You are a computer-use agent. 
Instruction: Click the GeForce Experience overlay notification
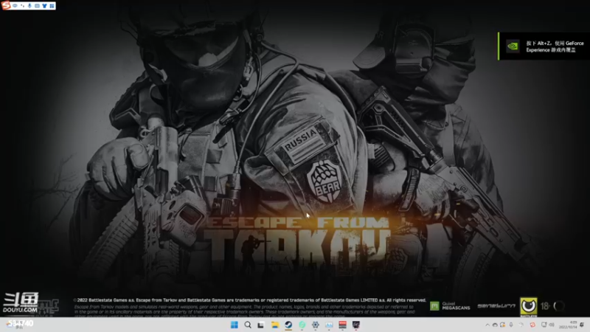click(544, 46)
